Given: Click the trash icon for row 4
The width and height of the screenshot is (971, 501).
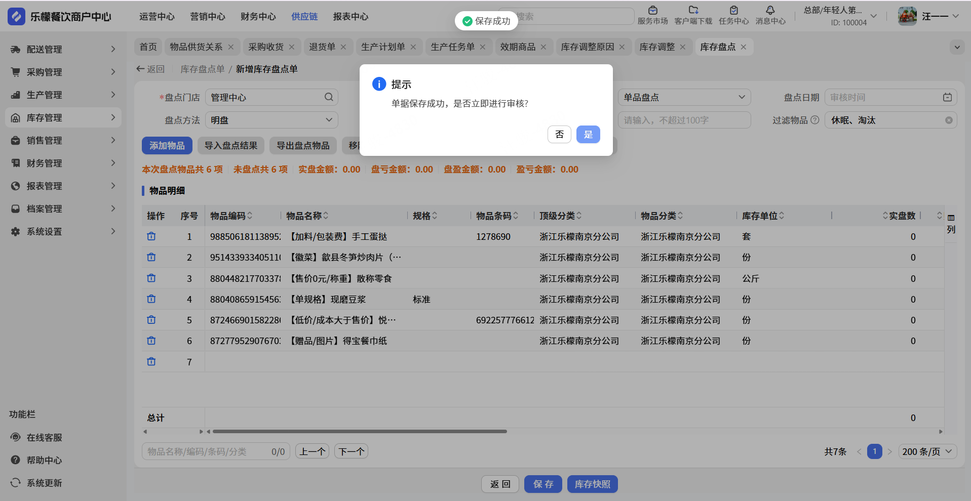Looking at the screenshot, I should tap(151, 299).
